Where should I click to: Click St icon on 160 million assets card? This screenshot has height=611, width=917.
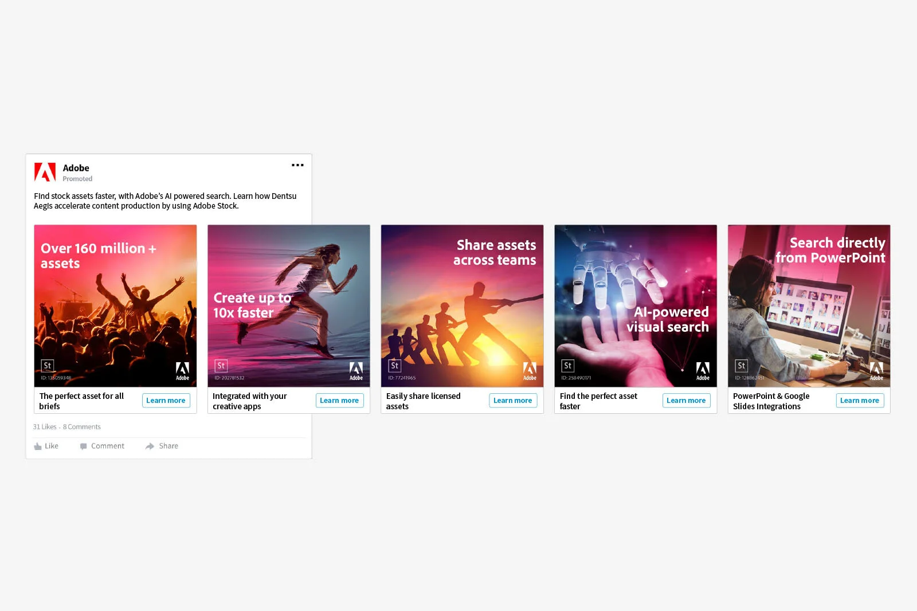pos(48,366)
